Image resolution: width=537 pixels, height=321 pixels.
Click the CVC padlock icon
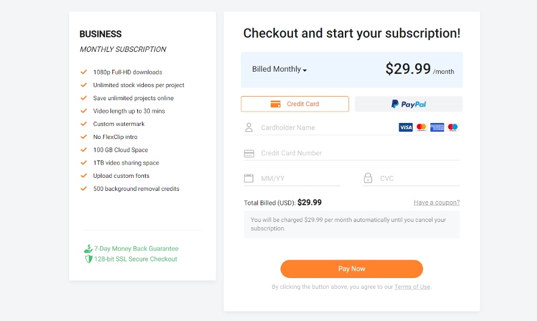point(368,178)
